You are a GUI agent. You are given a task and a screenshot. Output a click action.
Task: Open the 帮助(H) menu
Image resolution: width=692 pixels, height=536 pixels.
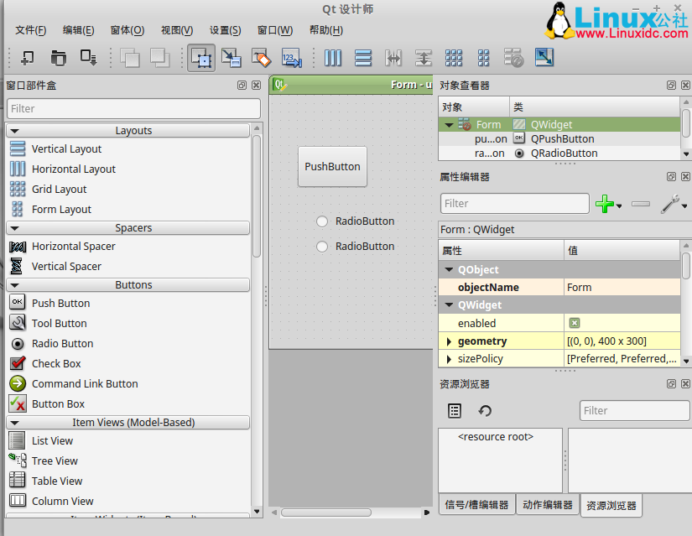coord(326,30)
